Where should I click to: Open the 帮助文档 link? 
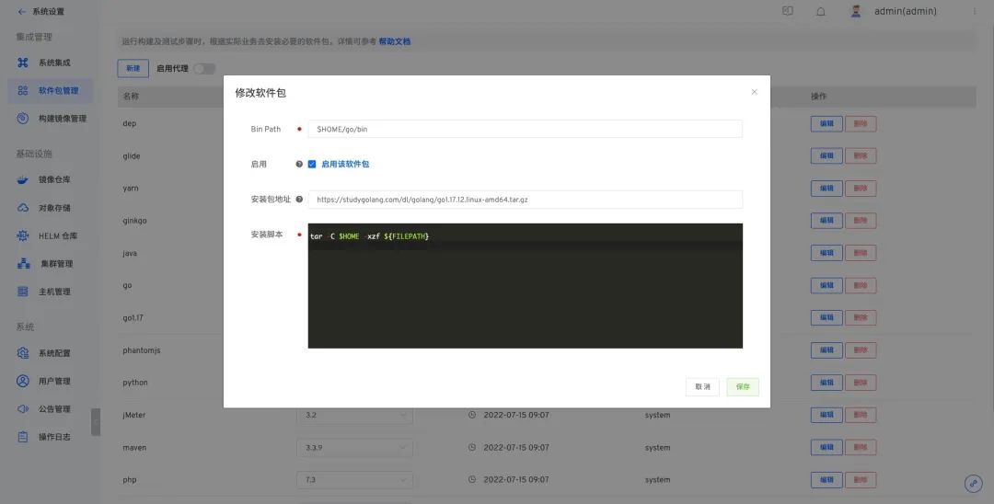[x=395, y=41]
